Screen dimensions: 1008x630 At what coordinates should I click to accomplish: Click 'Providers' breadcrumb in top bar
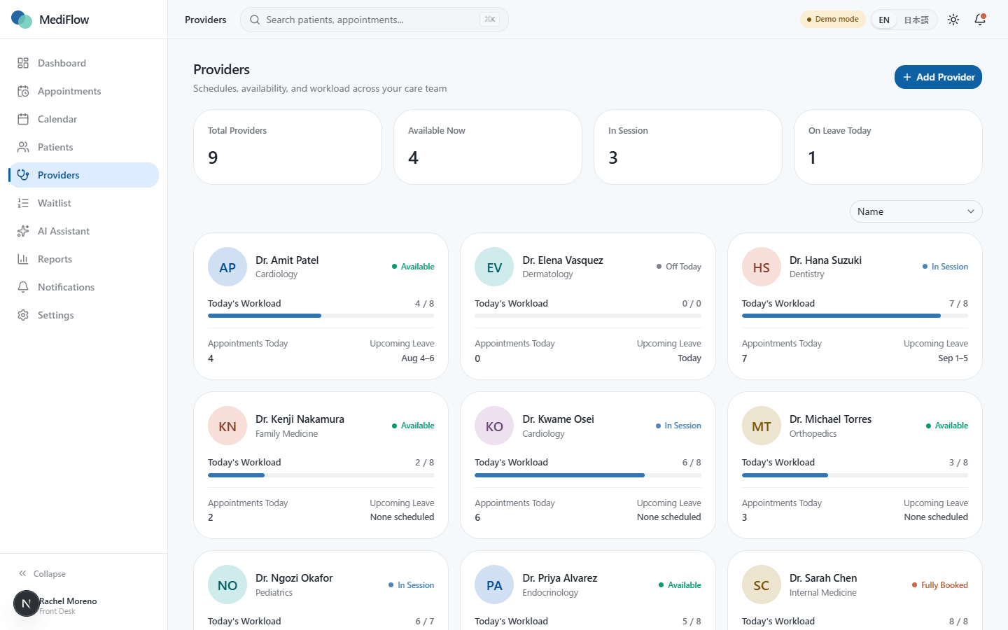(x=205, y=20)
